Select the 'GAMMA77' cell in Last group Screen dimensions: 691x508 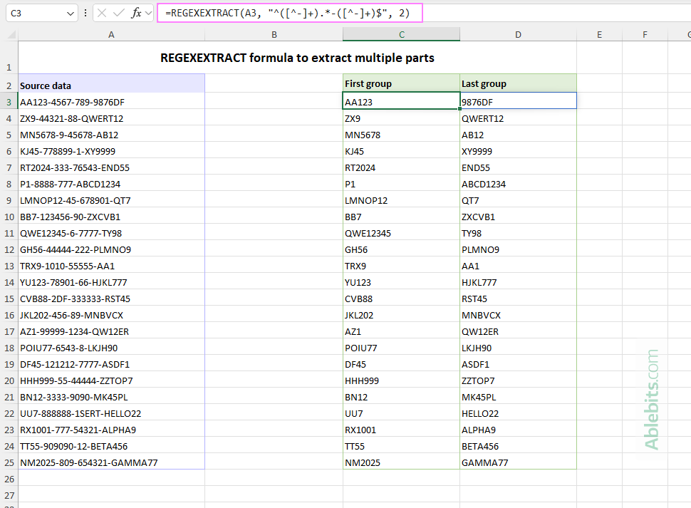coord(519,462)
